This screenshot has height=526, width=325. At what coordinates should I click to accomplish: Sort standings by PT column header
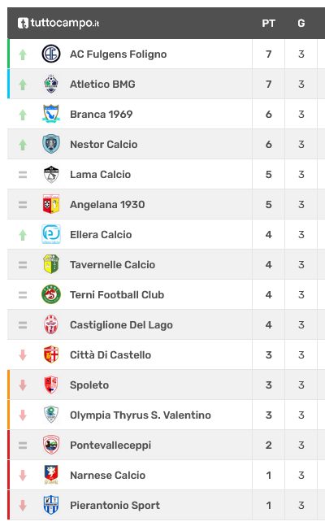tap(268, 23)
